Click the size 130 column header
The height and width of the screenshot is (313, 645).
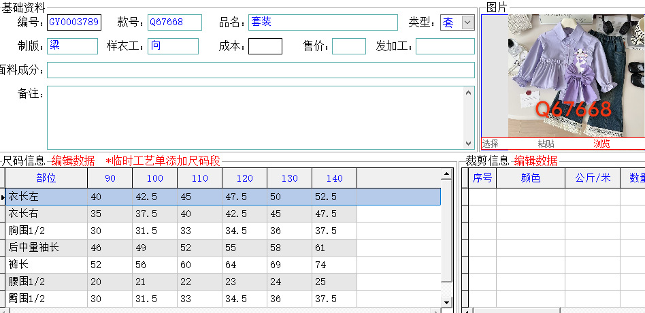point(290,178)
